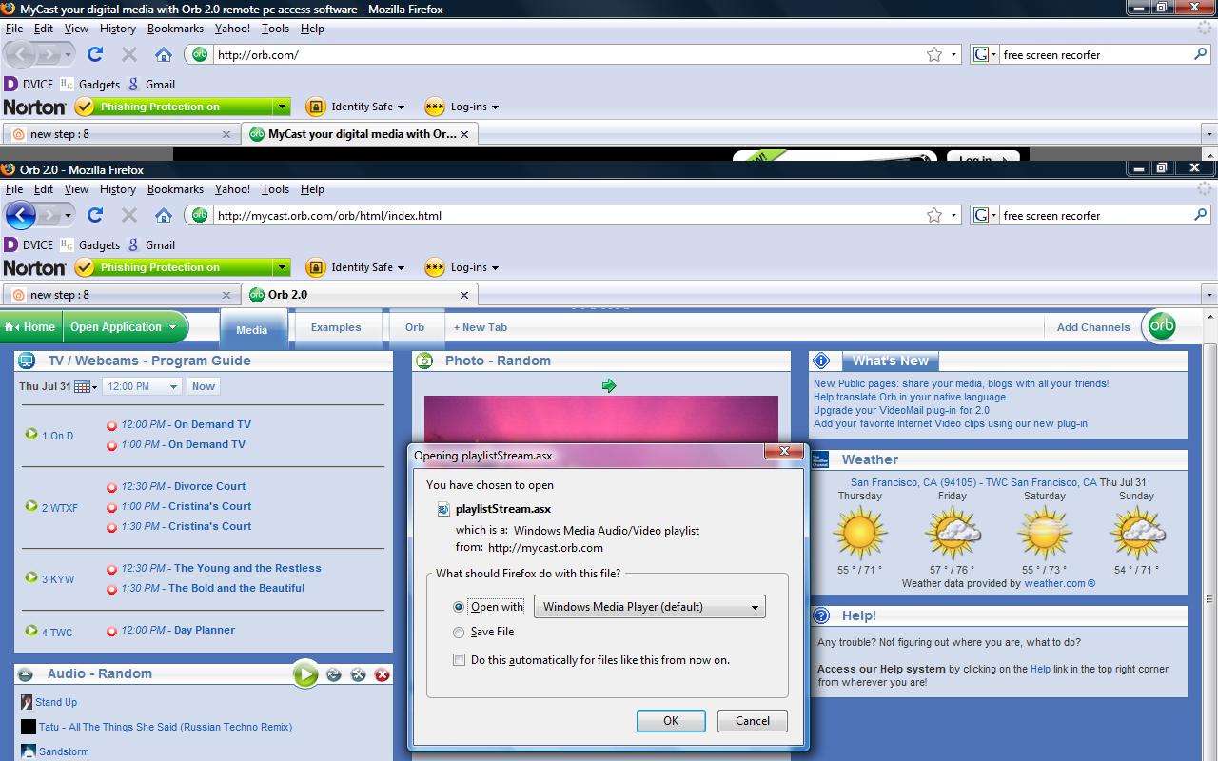Click the green next photo arrow
Viewport: 1218px width, 761px height.
(609, 385)
